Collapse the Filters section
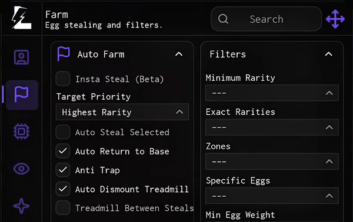353x222 pixels. (x=329, y=54)
